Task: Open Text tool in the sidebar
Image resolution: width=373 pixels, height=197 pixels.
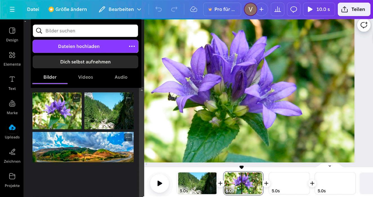Action: (x=12, y=83)
